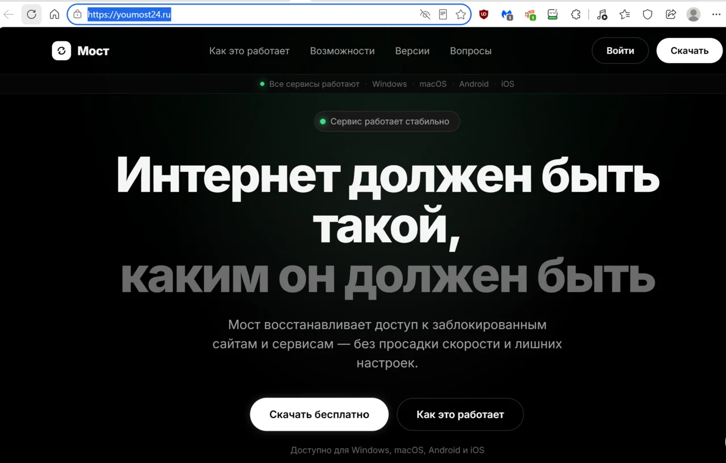The image size is (726, 463).
Task: Click the gray каким он должен быть heading
Action: (388, 276)
